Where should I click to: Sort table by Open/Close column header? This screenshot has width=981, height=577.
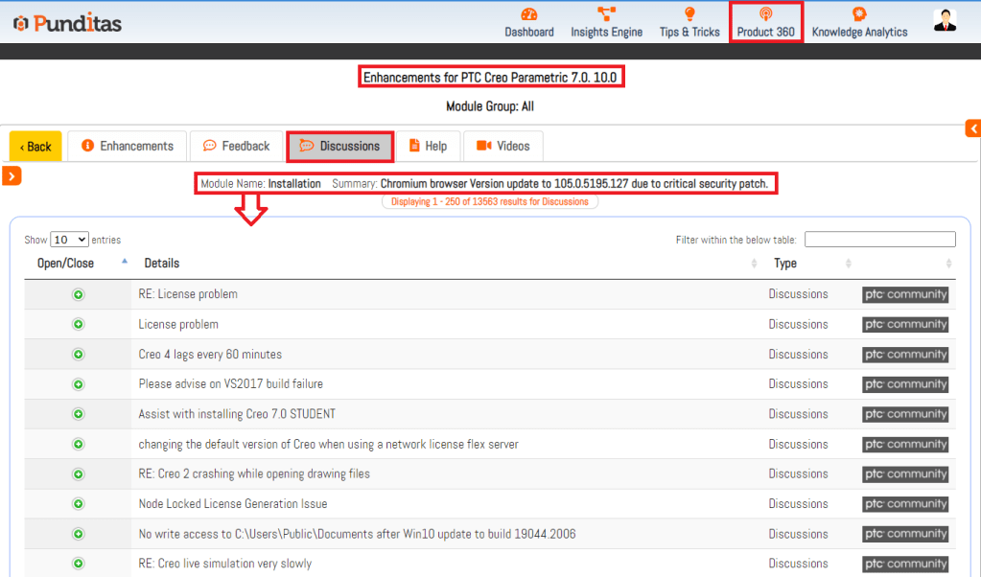click(x=66, y=263)
